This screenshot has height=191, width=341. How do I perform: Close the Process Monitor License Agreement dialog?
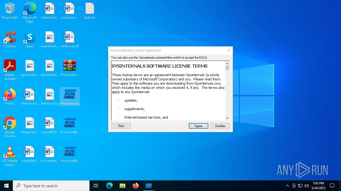[229, 50]
